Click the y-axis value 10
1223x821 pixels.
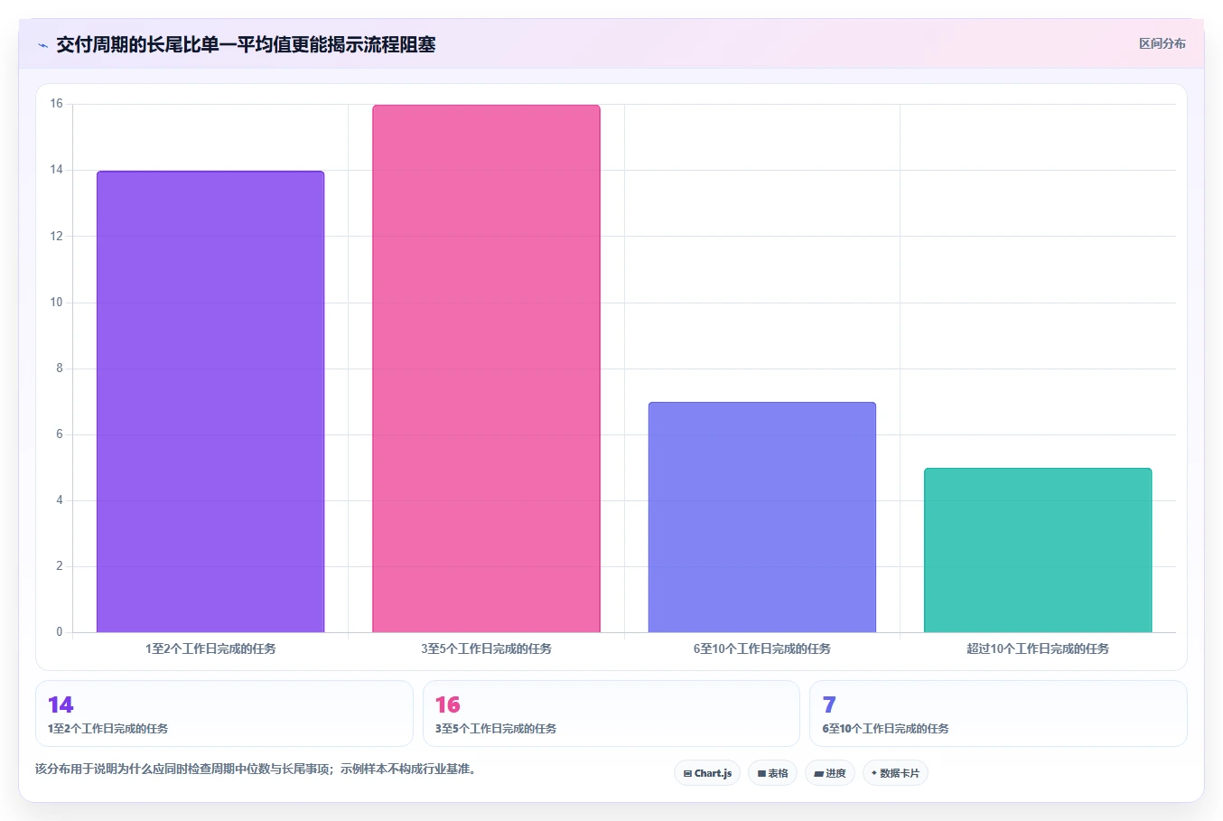click(57, 302)
